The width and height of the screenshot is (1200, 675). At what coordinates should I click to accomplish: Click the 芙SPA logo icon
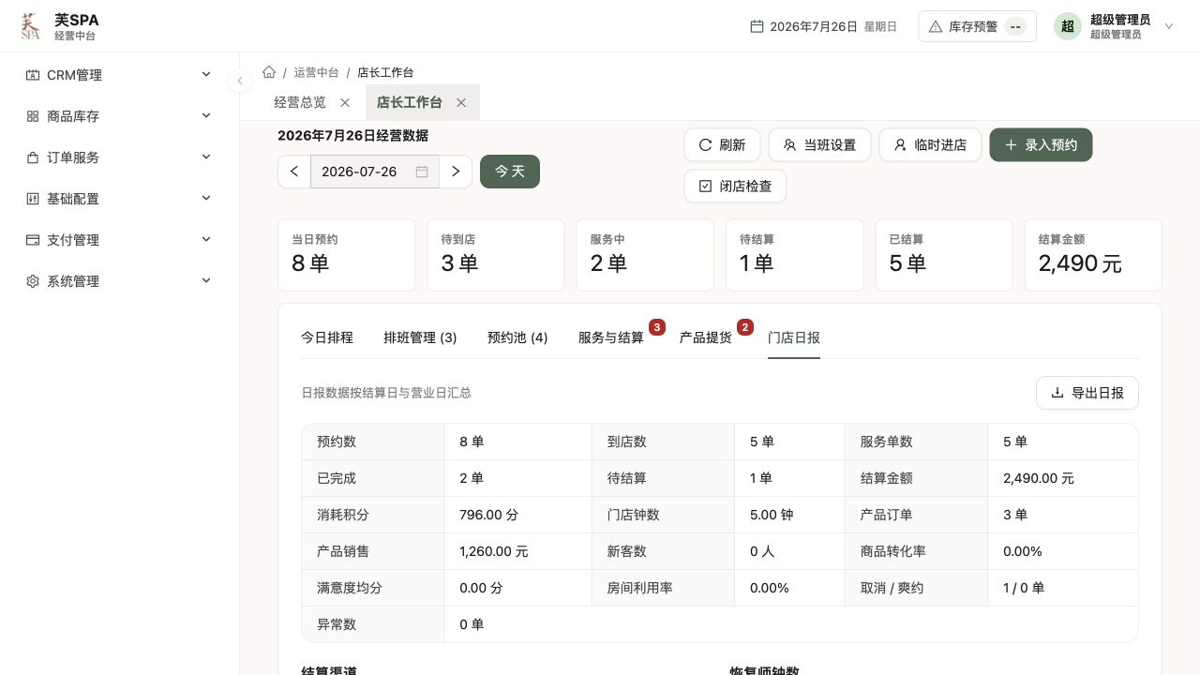[31, 26]
